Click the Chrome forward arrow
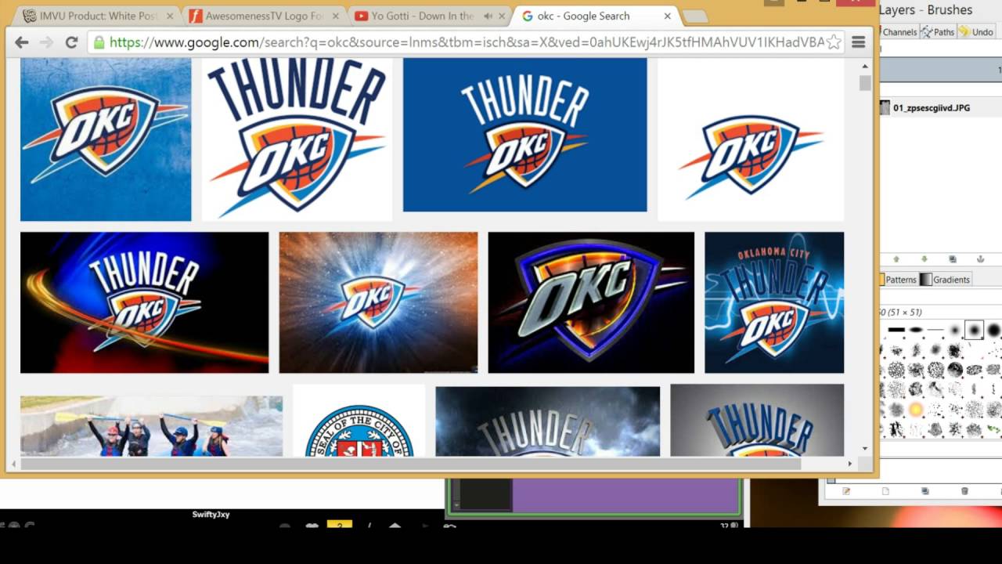This screenshot has width=1002, height=564. coord(46,42)
